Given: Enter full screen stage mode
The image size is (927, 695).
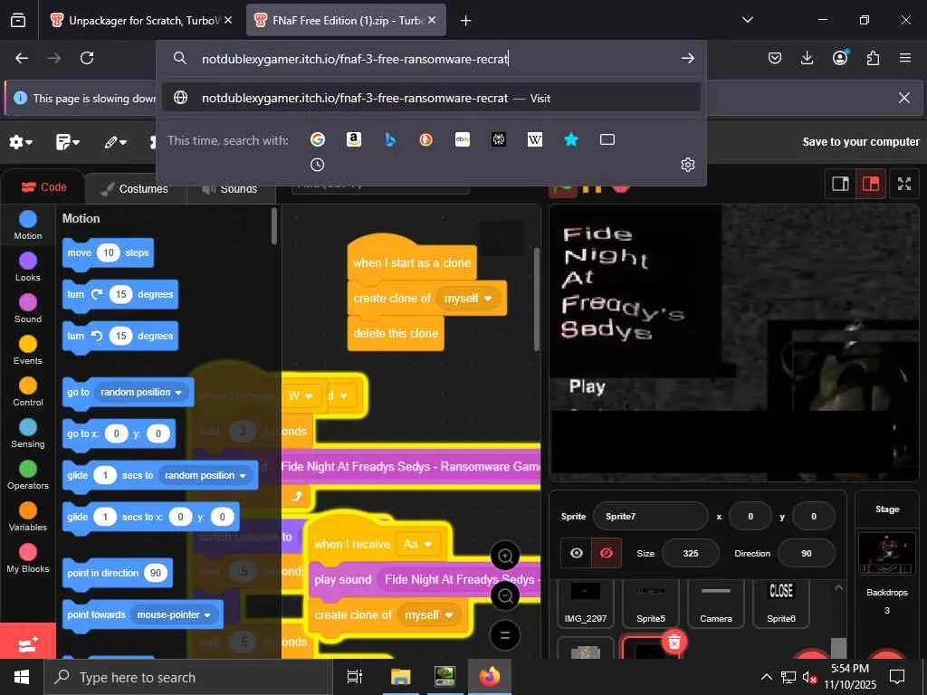Looking at the screenshot, I should [904, 184].
